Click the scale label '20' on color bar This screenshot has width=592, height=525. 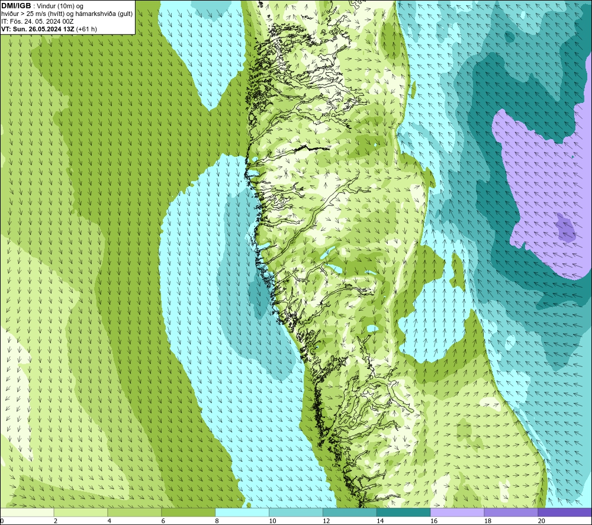coord(542,521)
